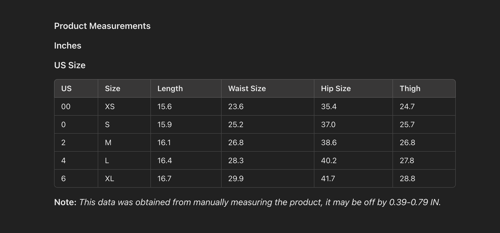Click the 38.6 hip size value
The image size is (500, 233).
(329, 142)
